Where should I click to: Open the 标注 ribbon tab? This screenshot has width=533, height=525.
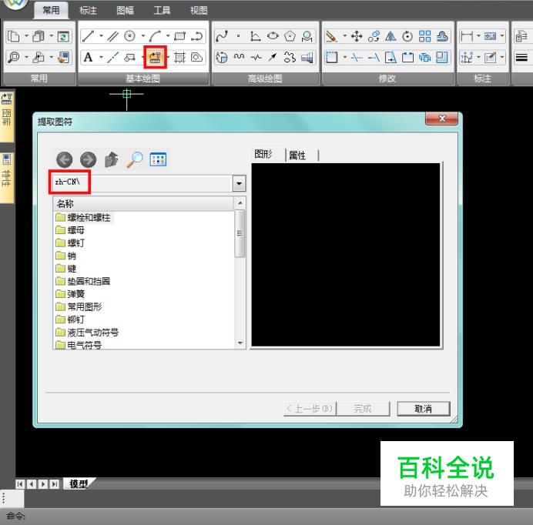(88, 10)
